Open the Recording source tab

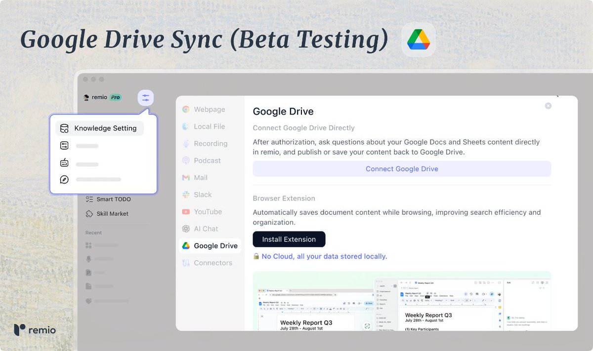click(x=210, y=144)
